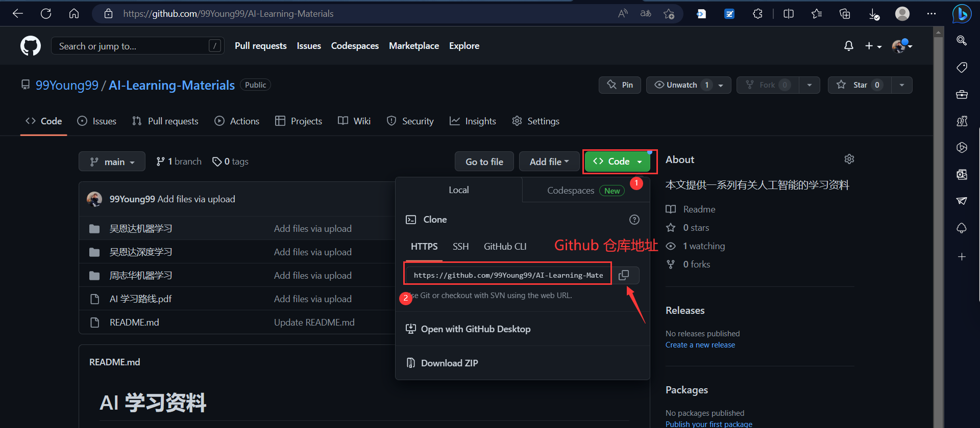The image size is (980, 428).
Task: Switch to the Actions tab
Action: tap(237, 121)
